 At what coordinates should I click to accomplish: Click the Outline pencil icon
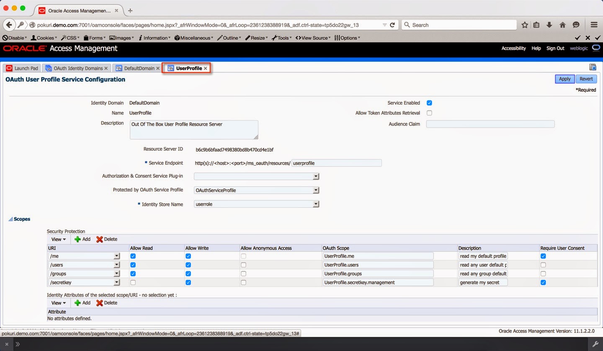point(220,38)
